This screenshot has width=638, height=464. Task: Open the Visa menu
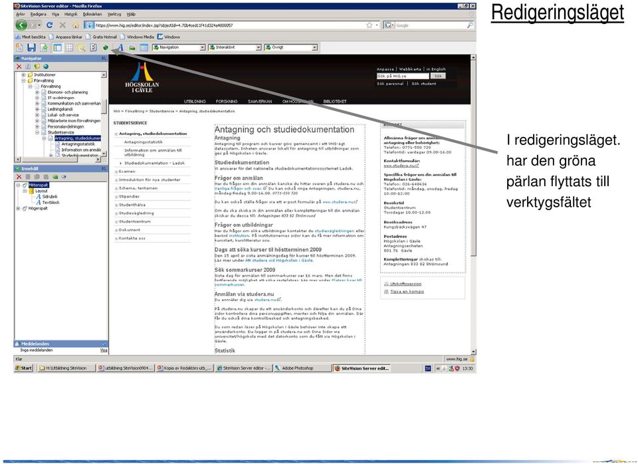coord(55,14)
